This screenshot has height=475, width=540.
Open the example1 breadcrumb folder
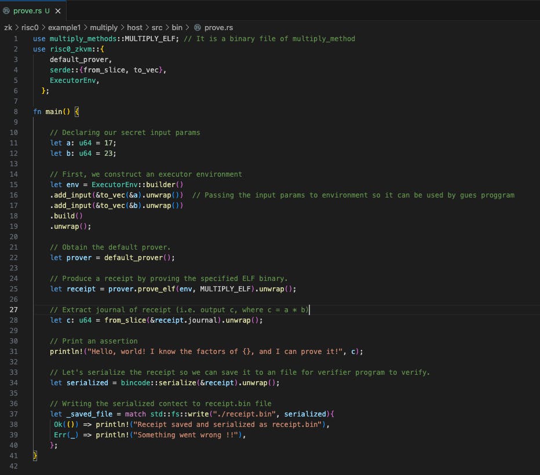[64, 28]
